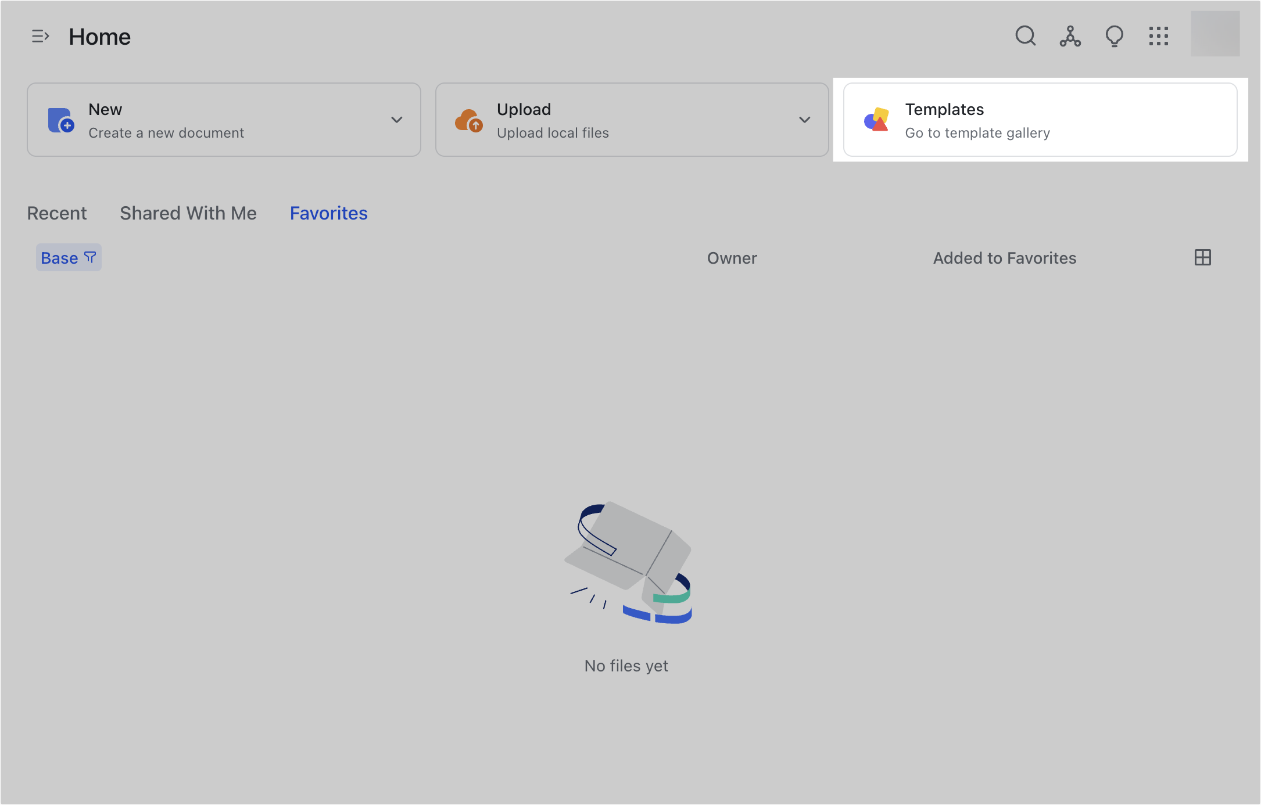
Task: Expand the sidebar navigation menu icon
Action: (x=40, y=37)
